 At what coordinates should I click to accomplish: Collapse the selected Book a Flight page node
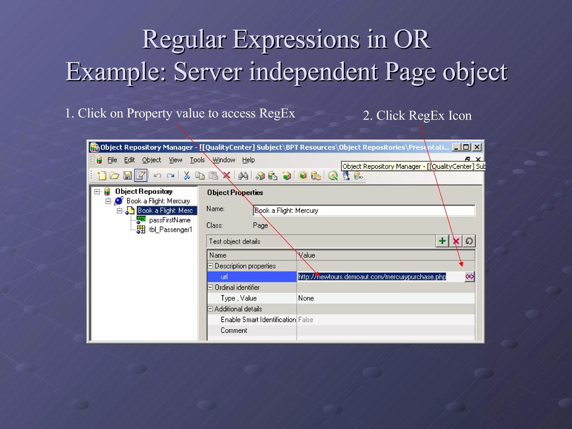(x=120, y=211)
